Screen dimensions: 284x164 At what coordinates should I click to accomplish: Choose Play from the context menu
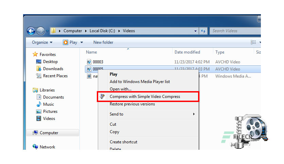(113, 74)
